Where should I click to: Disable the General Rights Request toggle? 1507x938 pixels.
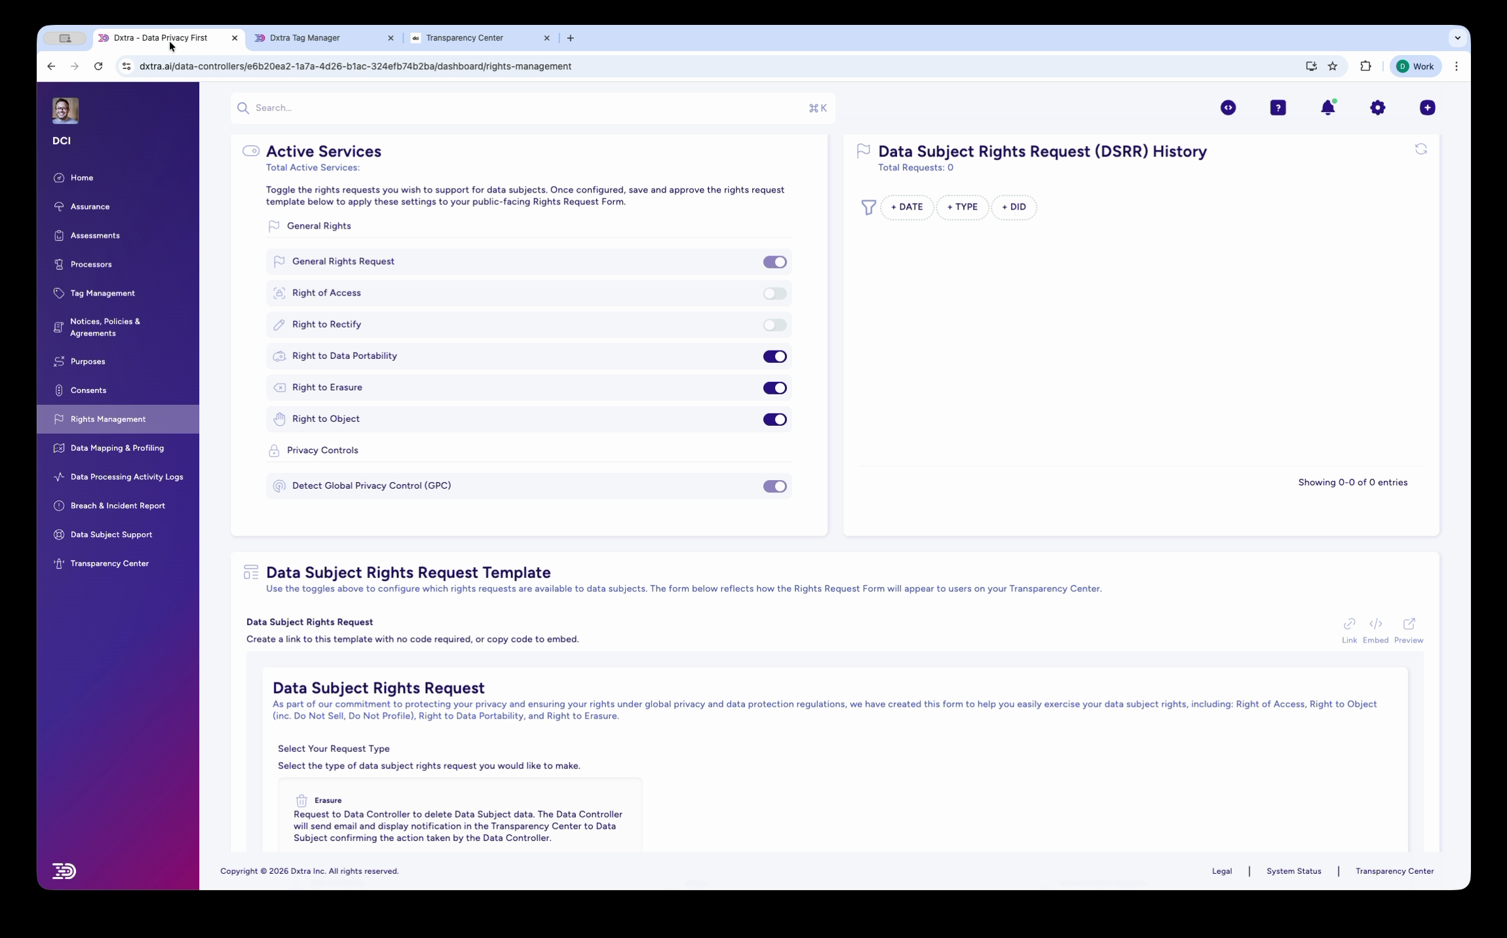[x=774, y=261]
